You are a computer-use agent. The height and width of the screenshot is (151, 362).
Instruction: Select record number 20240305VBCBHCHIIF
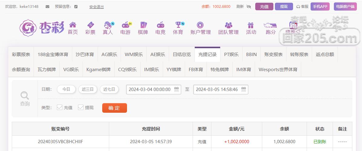click(x=60, y=142)
